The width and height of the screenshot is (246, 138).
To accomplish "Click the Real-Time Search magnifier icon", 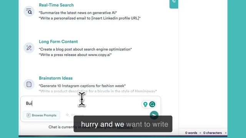I will tap(29, 11).
